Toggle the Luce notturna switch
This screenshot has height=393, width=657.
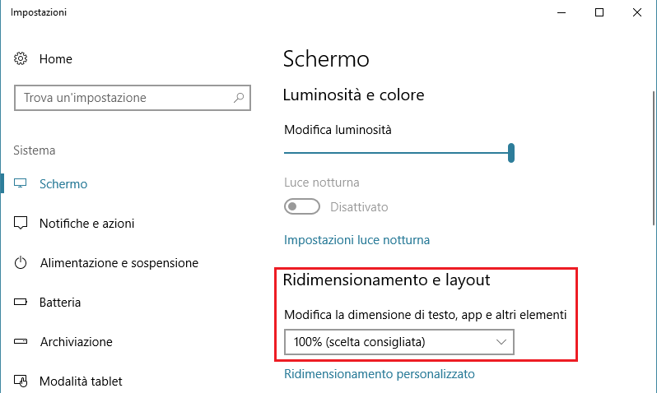coord(301,207)
